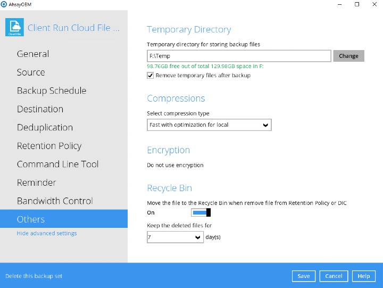This screenshot has height=288, width=383.
Task: Open Retention Policy page
Action: coord(49,146)
